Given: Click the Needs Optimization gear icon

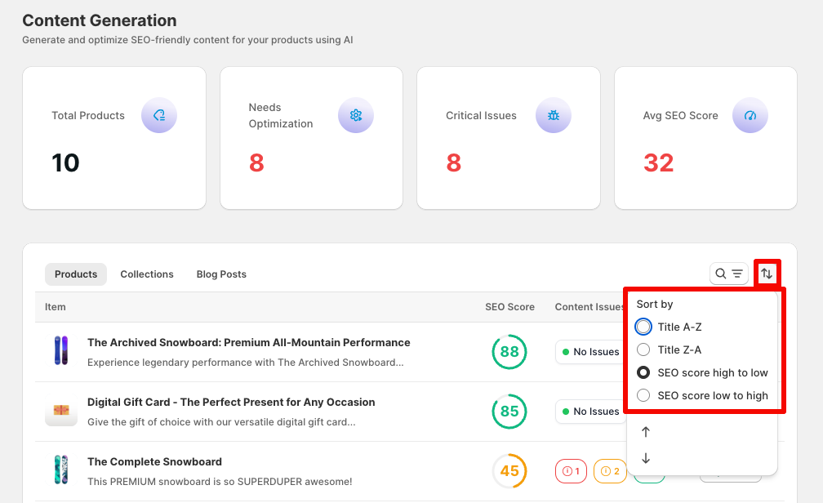Looking at the screenshot, I should (356, 115).
